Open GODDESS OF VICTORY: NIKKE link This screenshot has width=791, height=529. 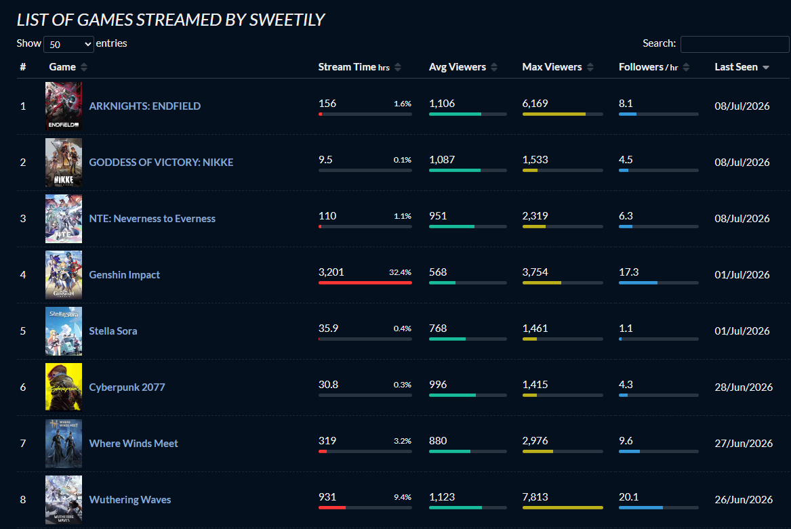[x=161, y=163]
